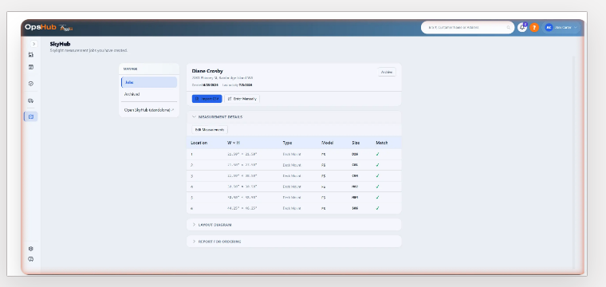This screenshot has width=606, height=287.
Task: Open the orange help question mark
Action: pyautogui.click(x=534, y=27)
